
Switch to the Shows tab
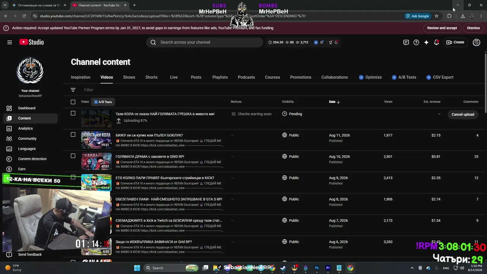[129, 77]
